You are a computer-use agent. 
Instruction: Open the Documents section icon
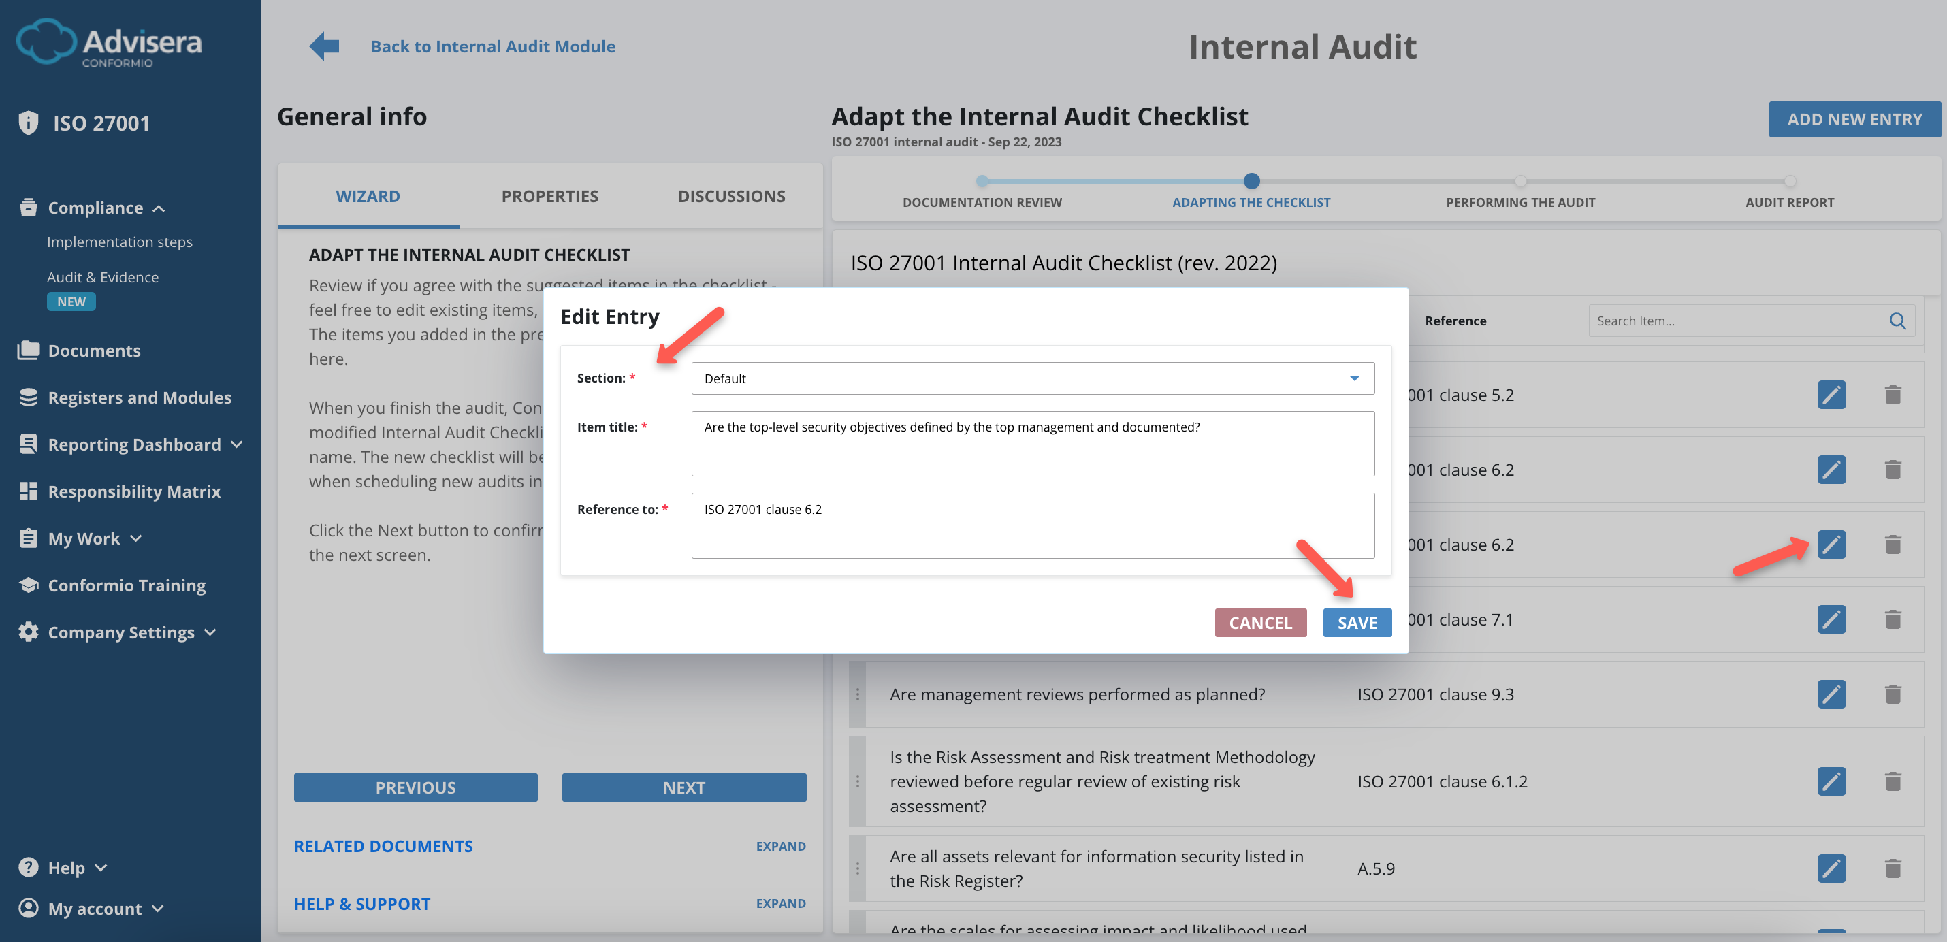(x=28, y=350)
